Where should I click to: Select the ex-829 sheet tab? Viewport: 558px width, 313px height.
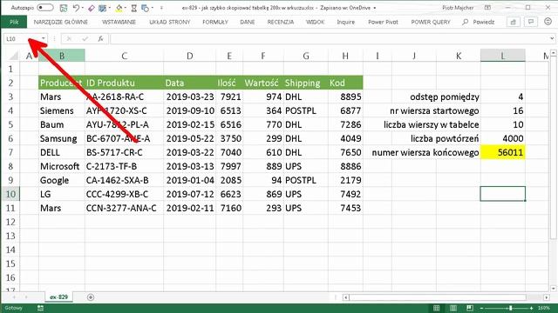pos(58,297)
